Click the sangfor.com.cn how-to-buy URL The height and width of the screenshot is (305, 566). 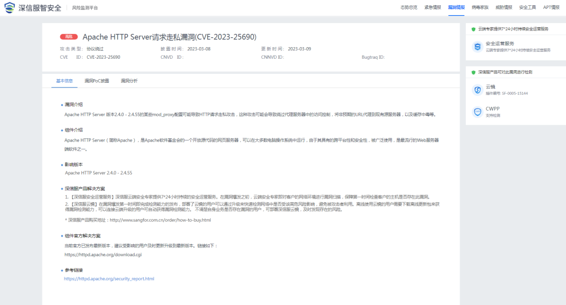[160, 220]
